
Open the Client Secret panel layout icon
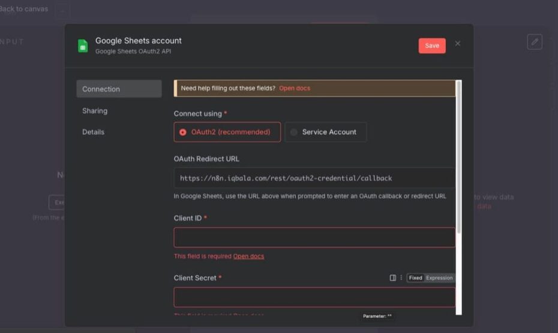tap(392, 277)
